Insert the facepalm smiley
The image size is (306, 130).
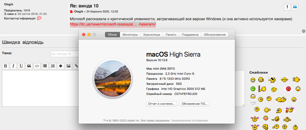click(x=274, y=89)
